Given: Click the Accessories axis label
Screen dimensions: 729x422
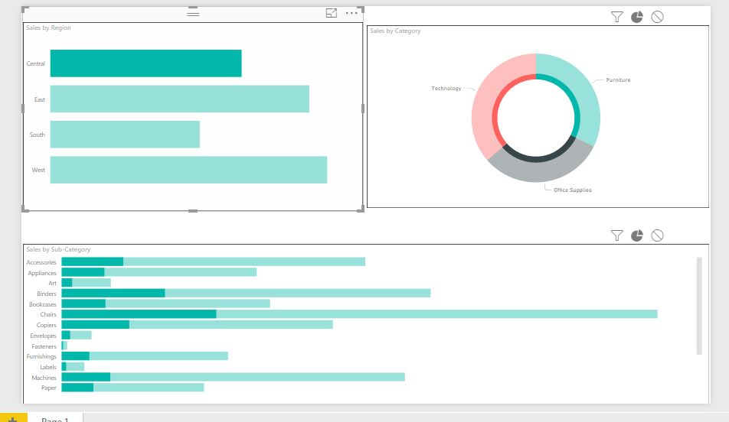Looking at the screenshot, I should tap(41, 262).
